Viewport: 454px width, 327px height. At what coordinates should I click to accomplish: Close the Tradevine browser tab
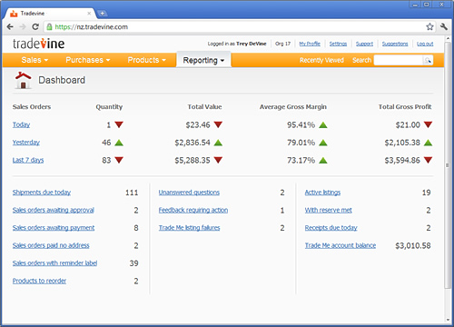pyautogui.click(x=89, y=14)
